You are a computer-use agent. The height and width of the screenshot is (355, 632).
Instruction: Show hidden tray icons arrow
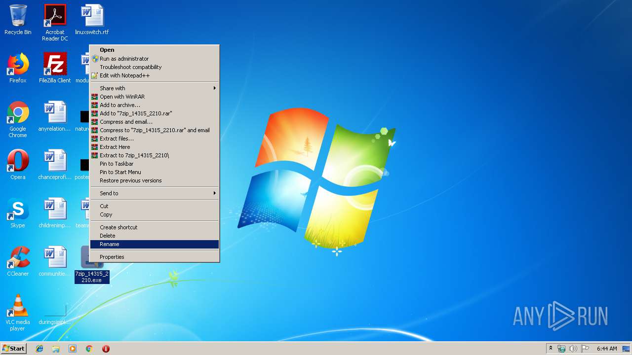(x=551, y=349)
